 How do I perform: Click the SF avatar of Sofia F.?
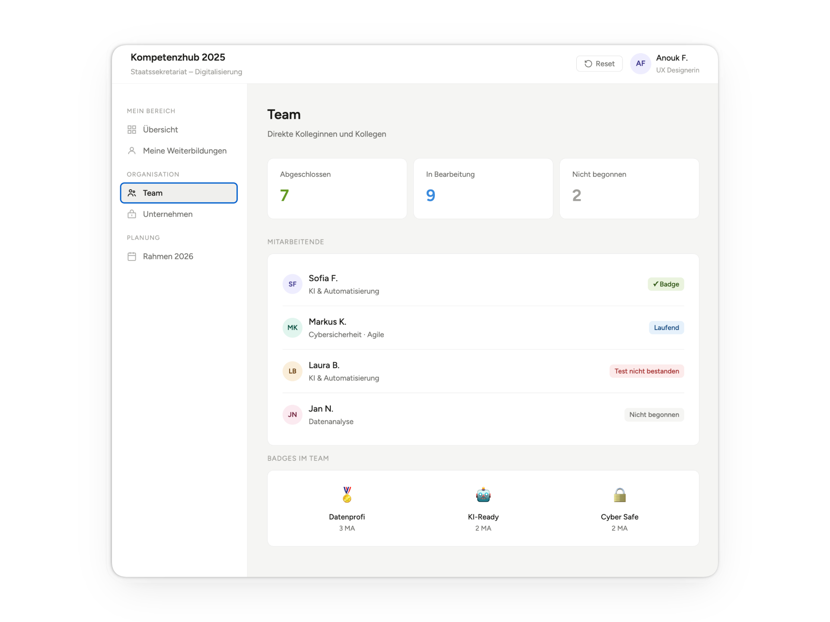point(293,284)
